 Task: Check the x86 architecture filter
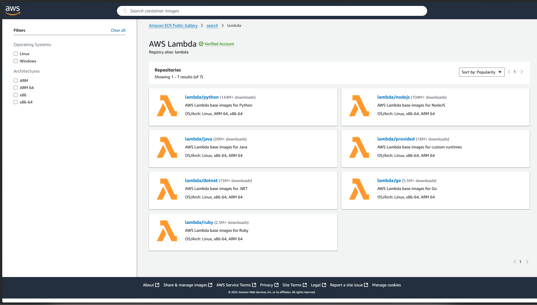(16, 95)
